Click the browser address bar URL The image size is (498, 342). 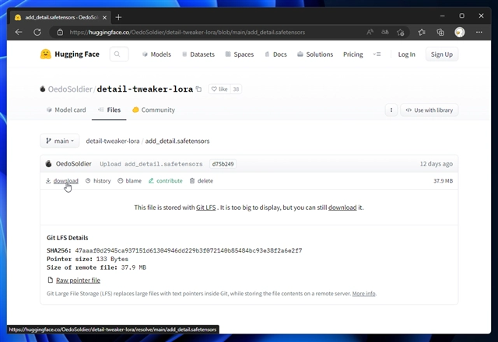(x=188, y=33)
